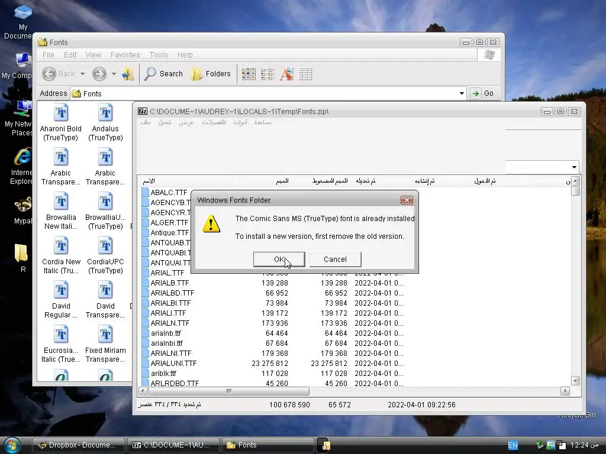Open the R folder on desktop

tap(22, 258)
